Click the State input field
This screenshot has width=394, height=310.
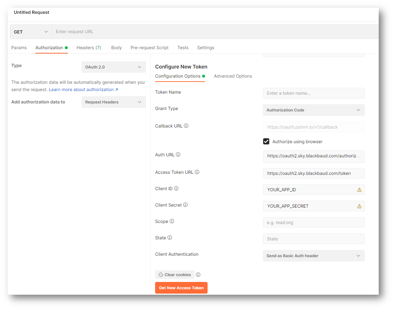click(x=314, y=239)
